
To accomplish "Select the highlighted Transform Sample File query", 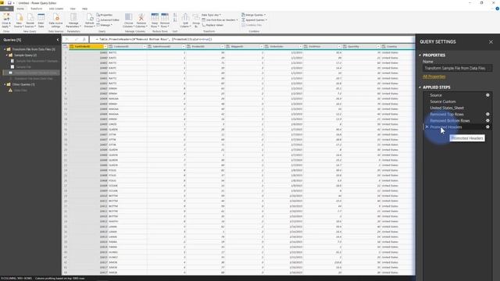I will coord(31,73).
